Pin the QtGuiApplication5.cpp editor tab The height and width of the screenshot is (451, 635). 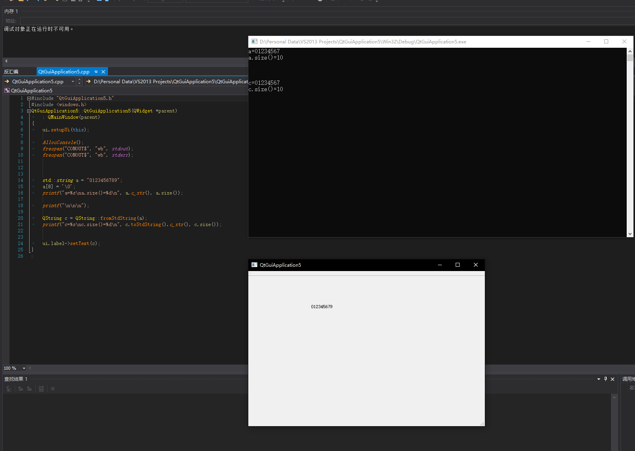coord(96,72)
